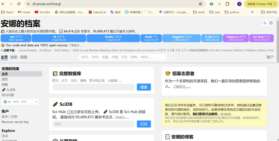This screenshot has height=141, width=279.
Task: Focus the top SSID, DXID search box
Action: 123,57
